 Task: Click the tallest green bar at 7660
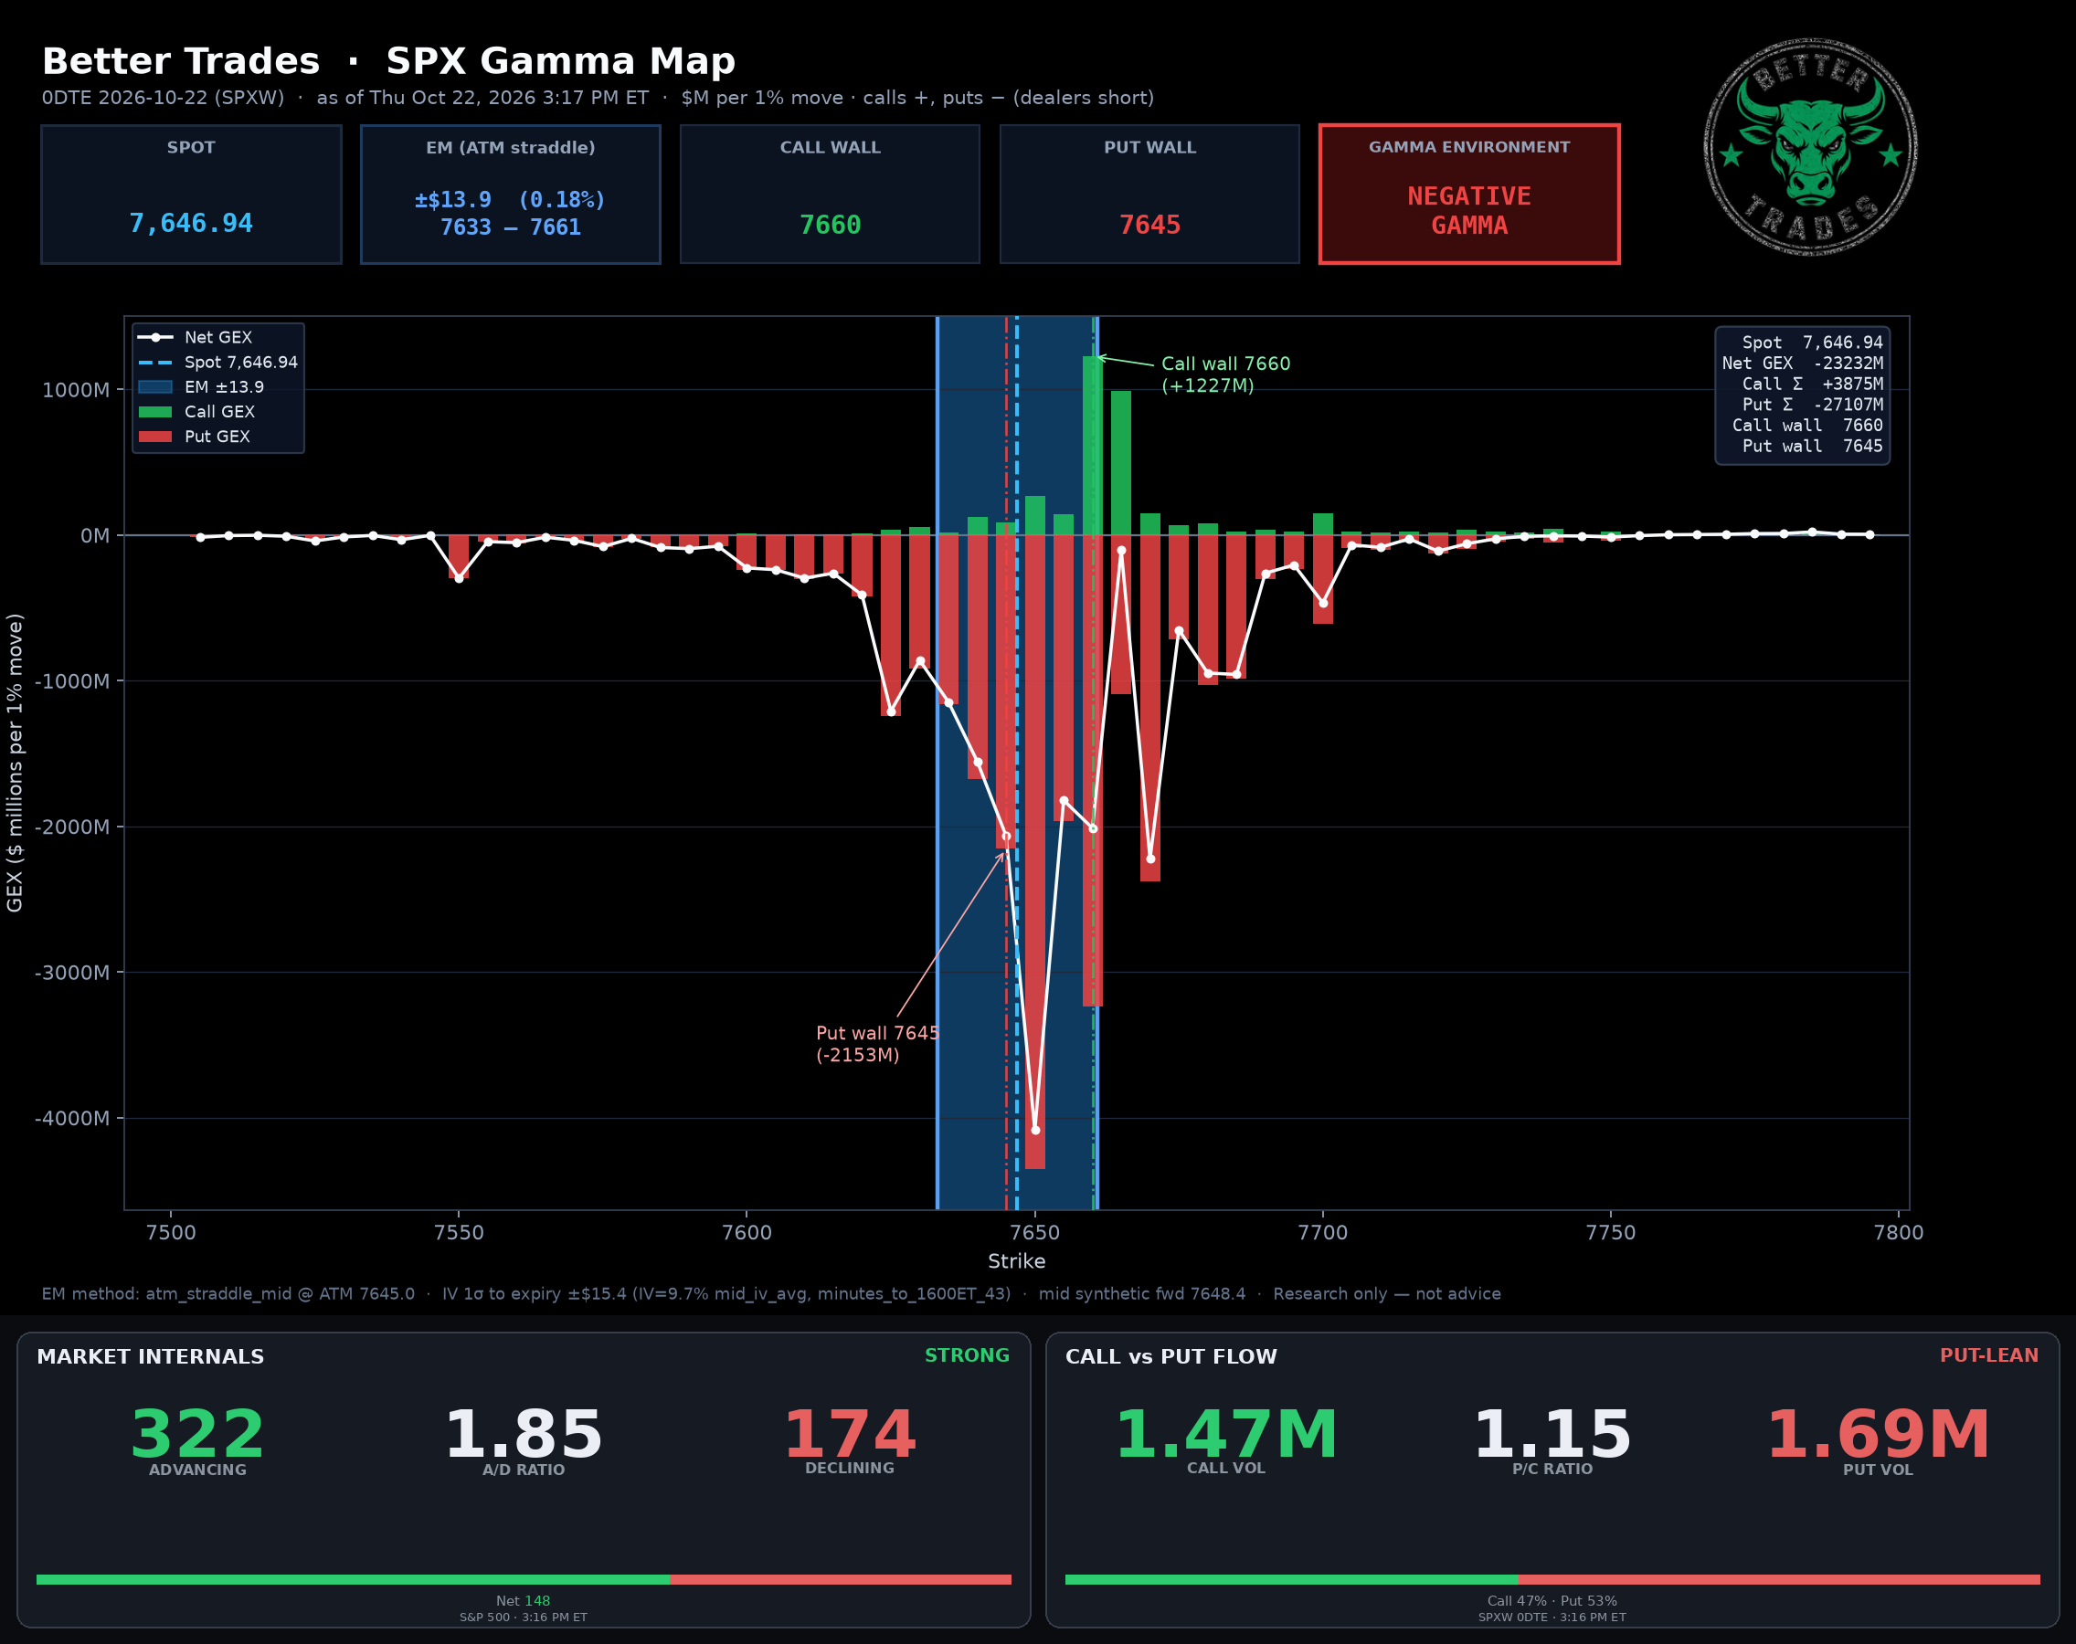click(1092, 446)
